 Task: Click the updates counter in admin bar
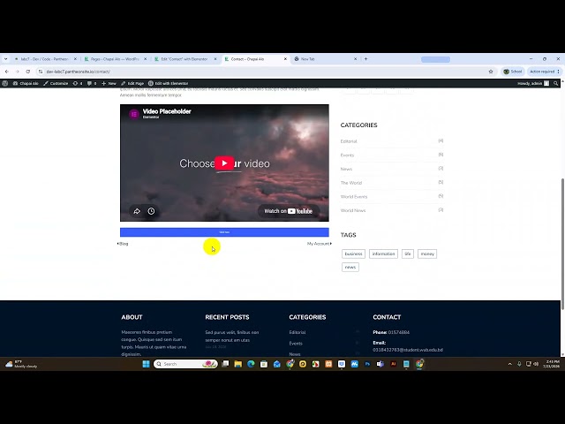[x=78, y=83]
